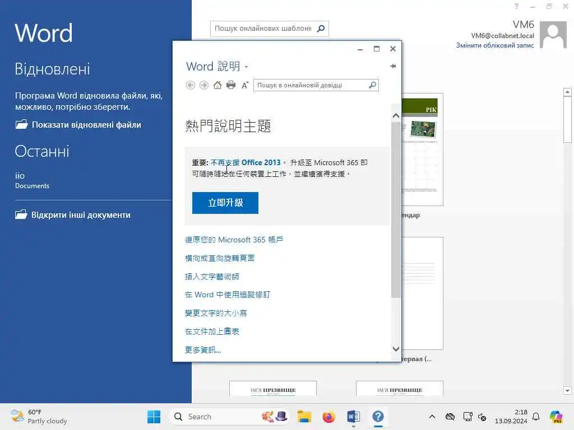Click the Help question mark taskbar icon

tap(378, 417)
